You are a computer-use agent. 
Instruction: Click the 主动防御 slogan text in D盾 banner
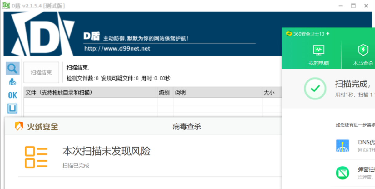(146, 39)
